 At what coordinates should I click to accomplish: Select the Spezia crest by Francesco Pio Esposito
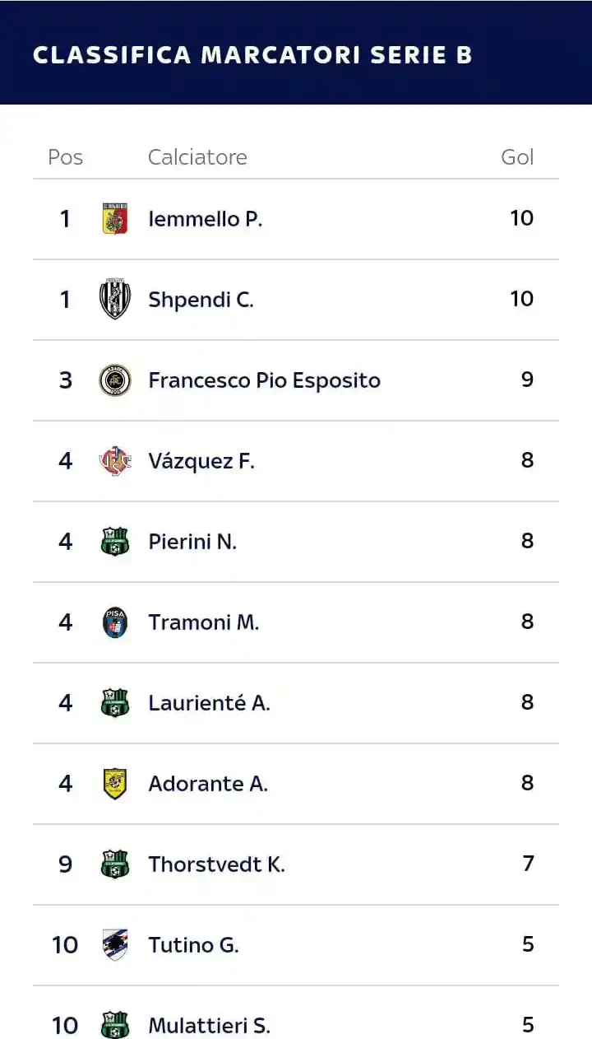[x=115, y=380]
